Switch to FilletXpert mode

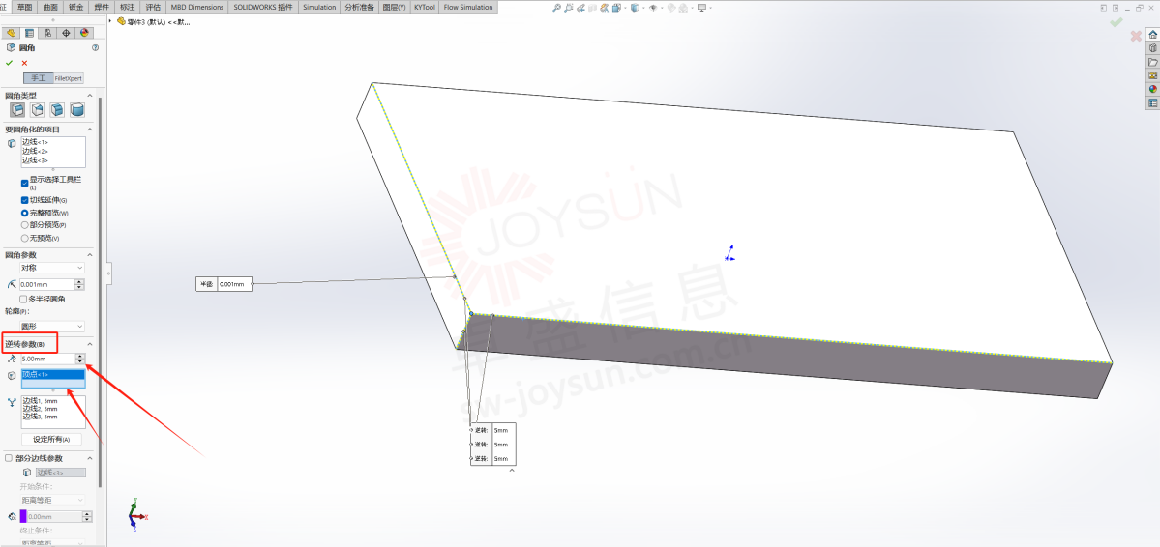click(x=69, y=78)
